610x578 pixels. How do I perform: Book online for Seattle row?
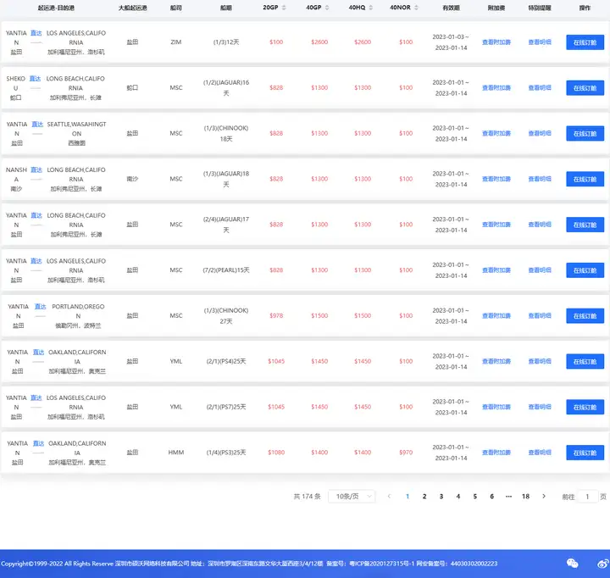585,134
